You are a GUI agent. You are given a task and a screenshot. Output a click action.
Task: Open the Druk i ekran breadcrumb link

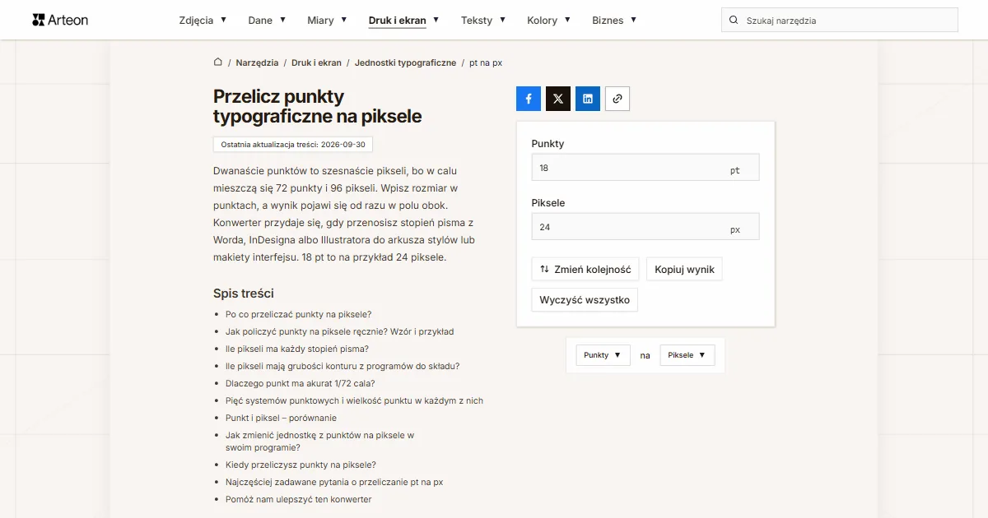[x=317, y=62]
